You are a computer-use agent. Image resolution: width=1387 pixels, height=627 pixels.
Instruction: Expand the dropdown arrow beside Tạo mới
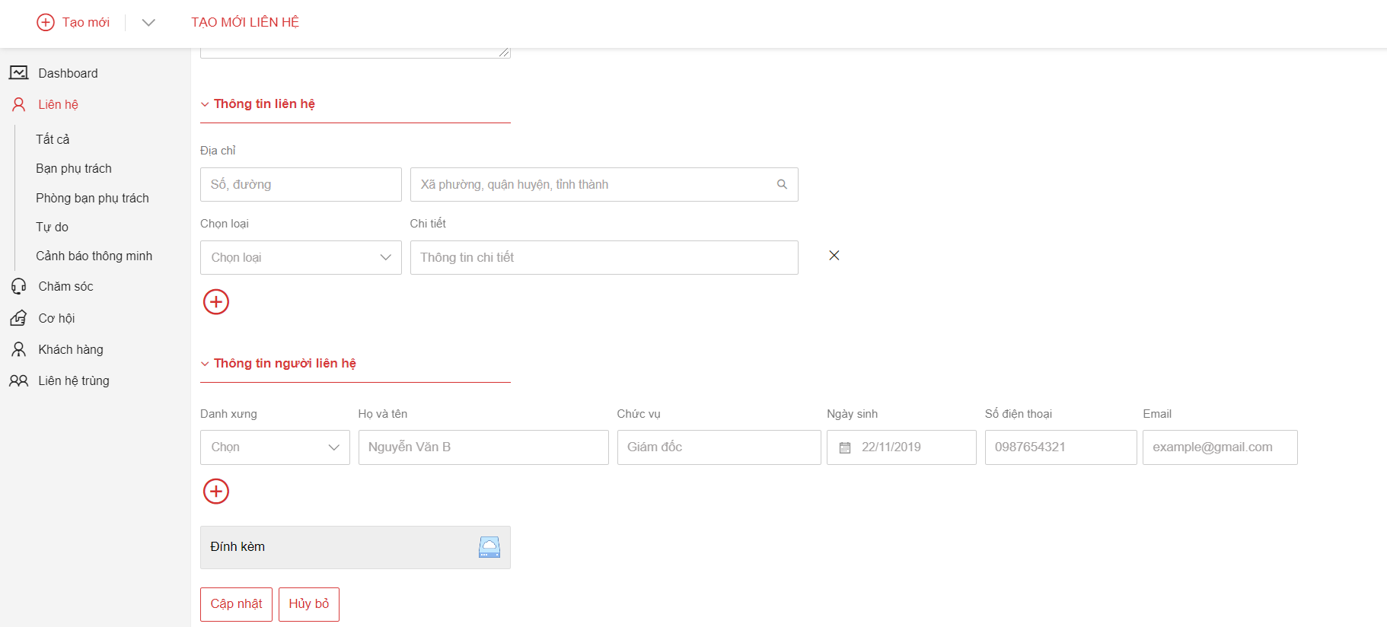(148, 23)
